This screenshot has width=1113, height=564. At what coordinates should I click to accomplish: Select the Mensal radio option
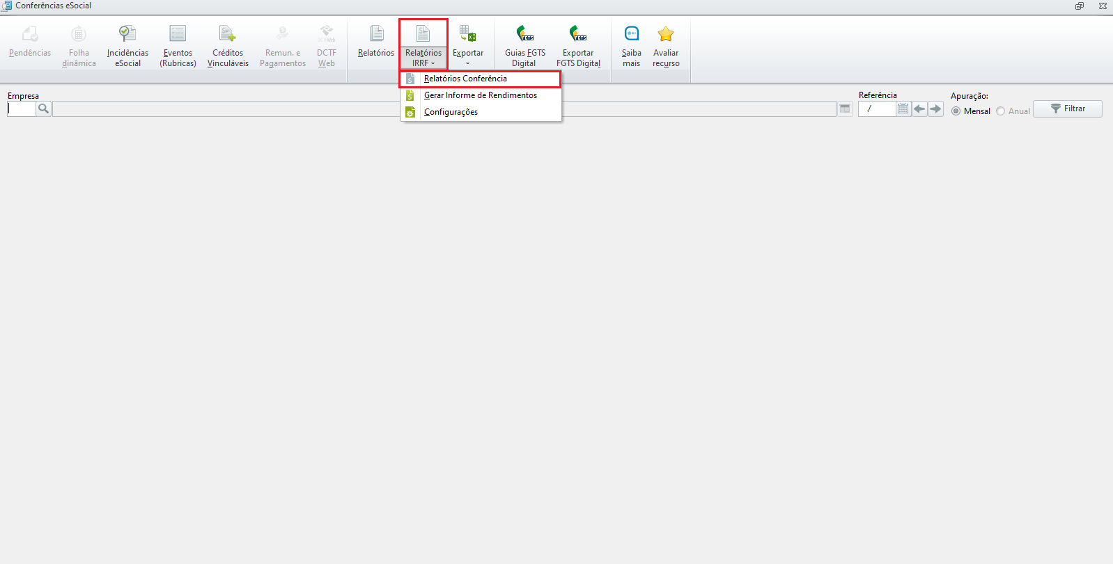(956, 111)
